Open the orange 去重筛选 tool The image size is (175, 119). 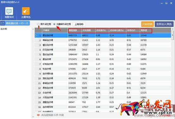point(26,13)
